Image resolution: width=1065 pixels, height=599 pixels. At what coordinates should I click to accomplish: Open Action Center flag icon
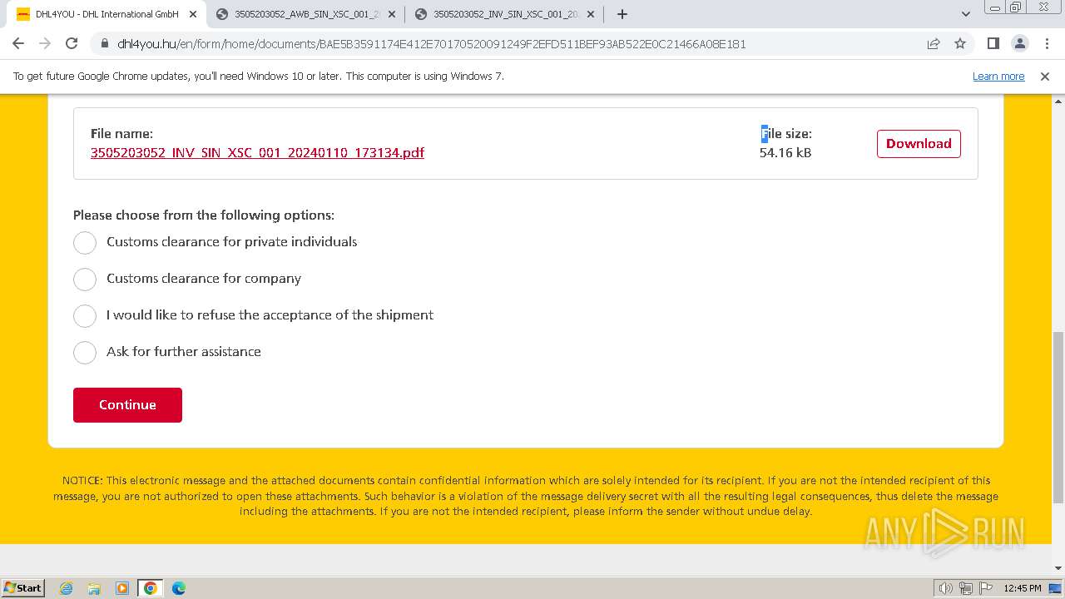[986, 588]
